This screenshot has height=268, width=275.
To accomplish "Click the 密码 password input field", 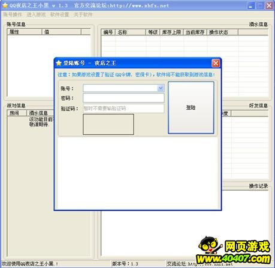I will coord(123,98).
